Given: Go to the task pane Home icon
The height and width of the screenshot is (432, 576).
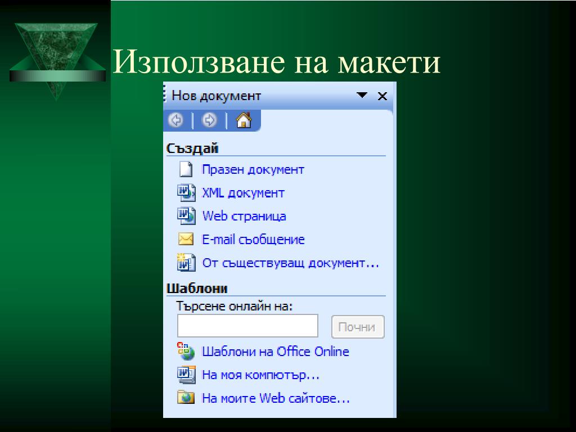Looking at the screenshot, I should 244,120.
